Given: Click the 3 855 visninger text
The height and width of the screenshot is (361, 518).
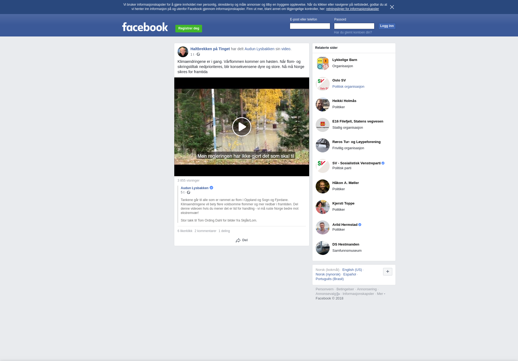Looking at the screenshot, I should coord(188,180).
